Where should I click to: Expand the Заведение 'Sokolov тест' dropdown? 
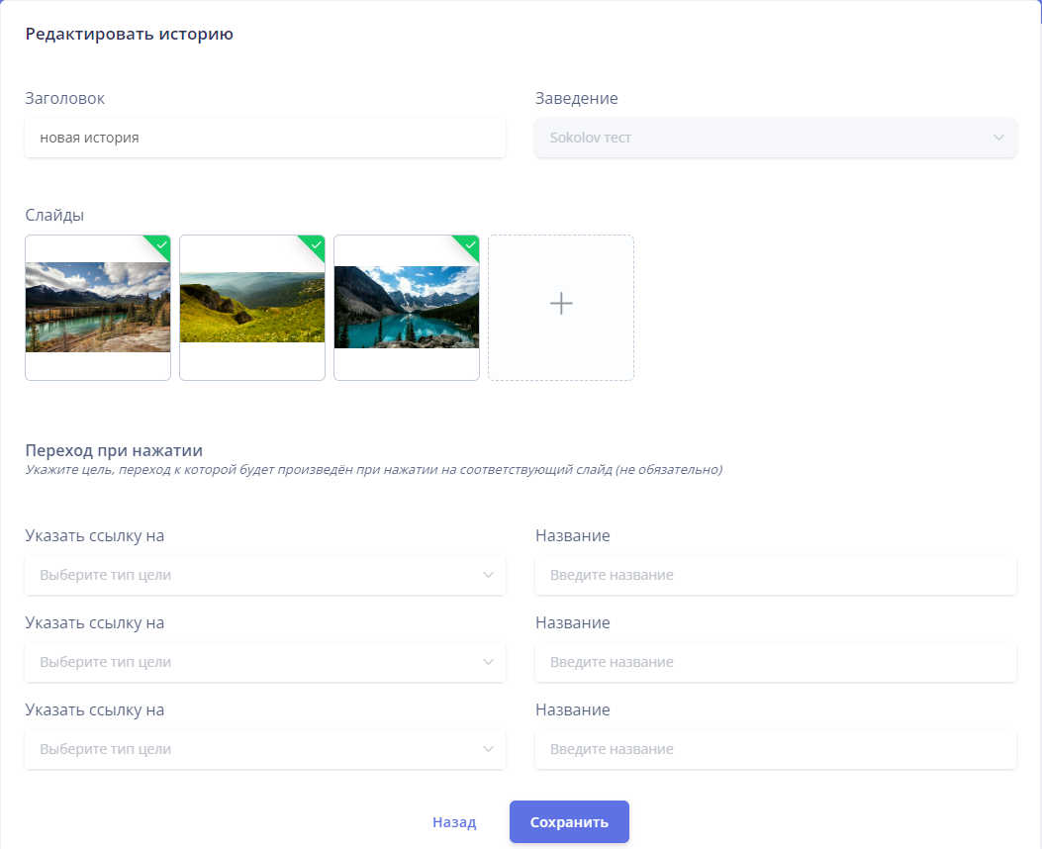pos(775,138)
